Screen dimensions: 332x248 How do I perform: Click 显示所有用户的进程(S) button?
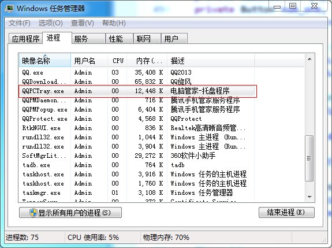pos(70,213)
